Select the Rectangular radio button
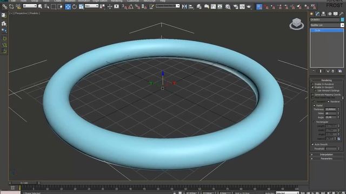 (x=314, y=122)
